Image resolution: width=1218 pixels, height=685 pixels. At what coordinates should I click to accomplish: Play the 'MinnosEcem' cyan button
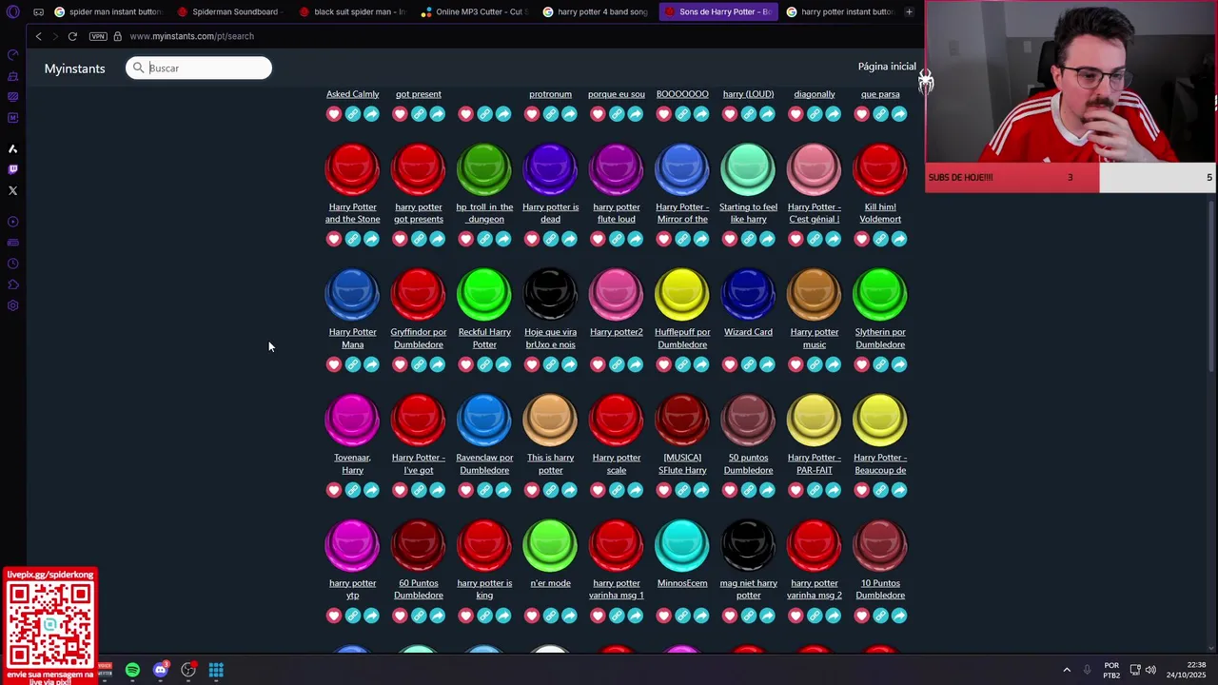click(x=682, y=545)
